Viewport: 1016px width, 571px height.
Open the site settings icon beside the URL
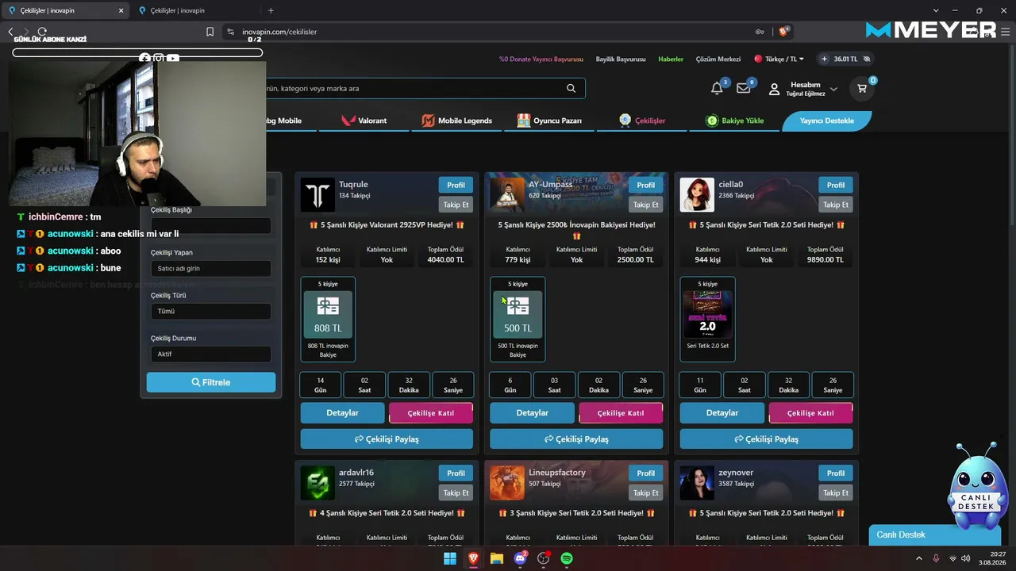[x=230, y=32]
